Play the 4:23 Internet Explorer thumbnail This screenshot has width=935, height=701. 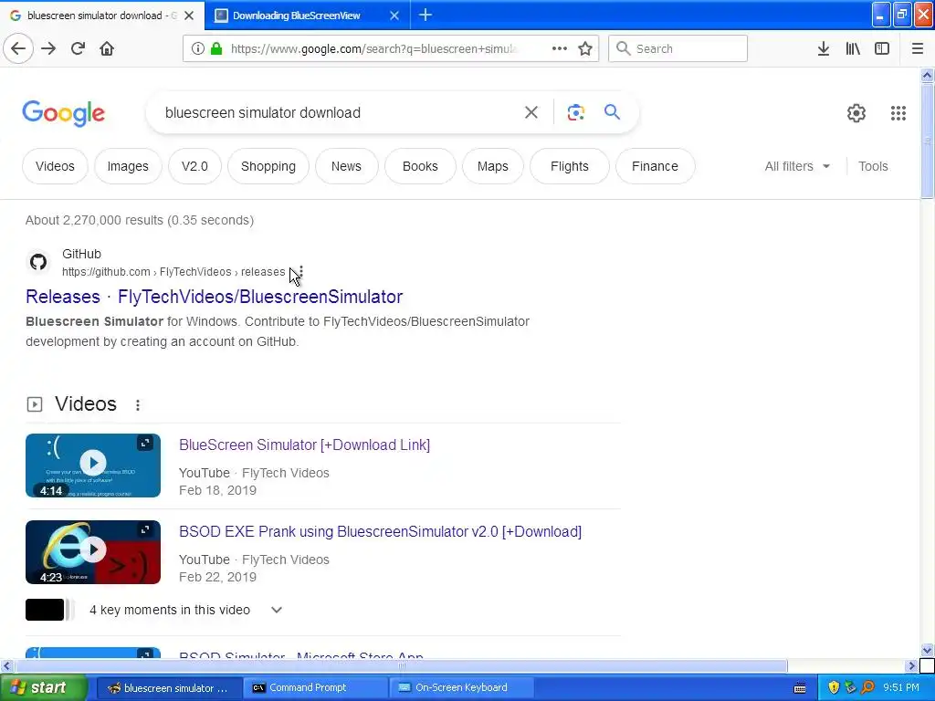93,552
